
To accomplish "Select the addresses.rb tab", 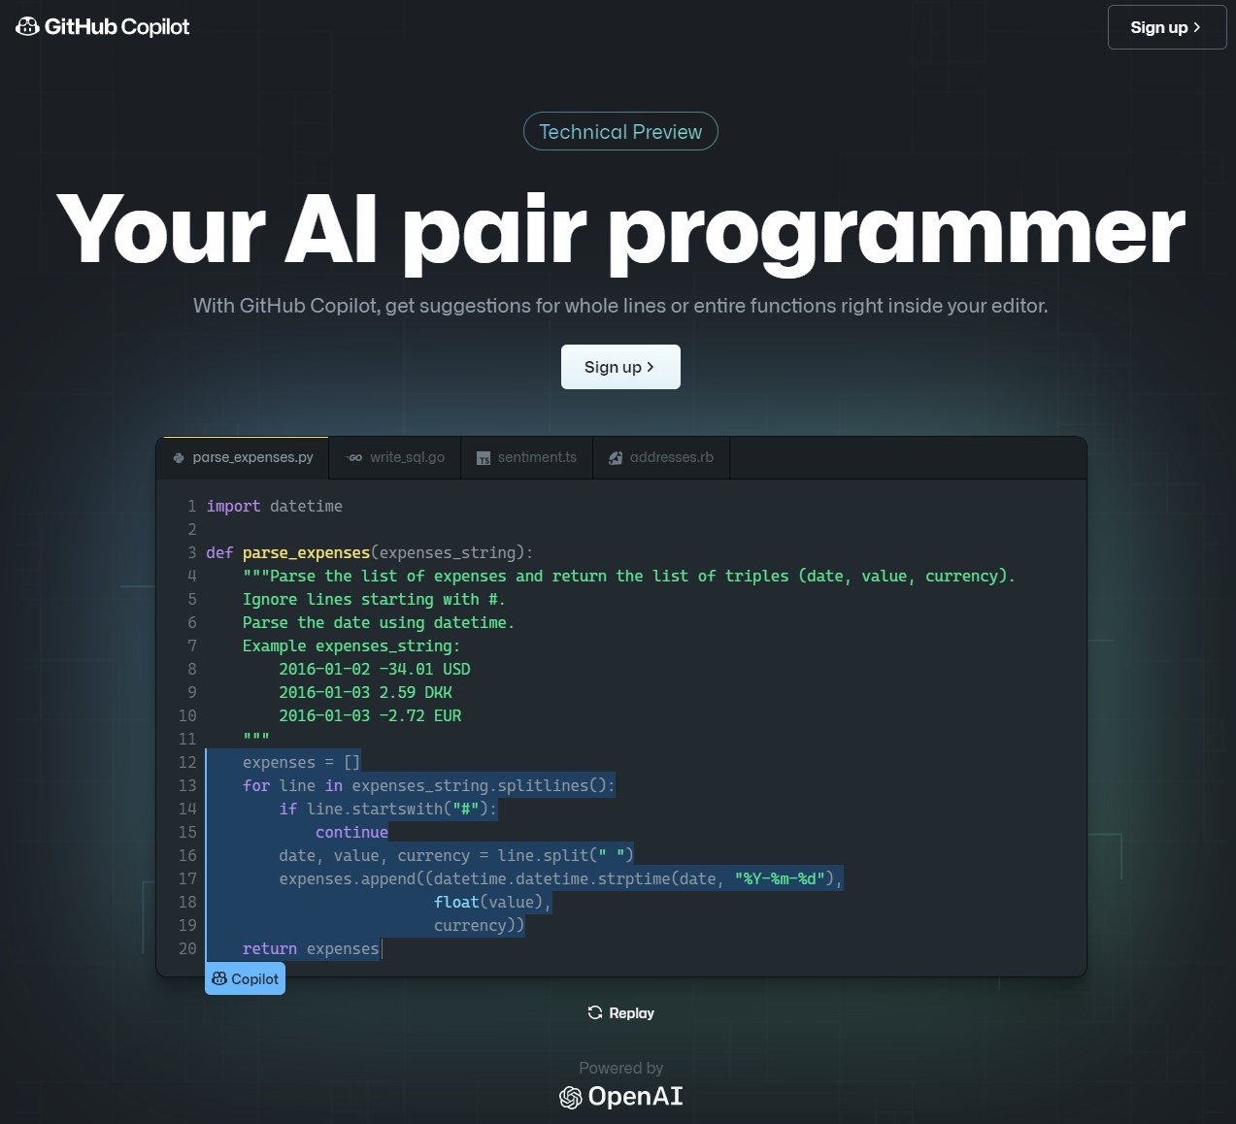I will [x=660, y=457].
